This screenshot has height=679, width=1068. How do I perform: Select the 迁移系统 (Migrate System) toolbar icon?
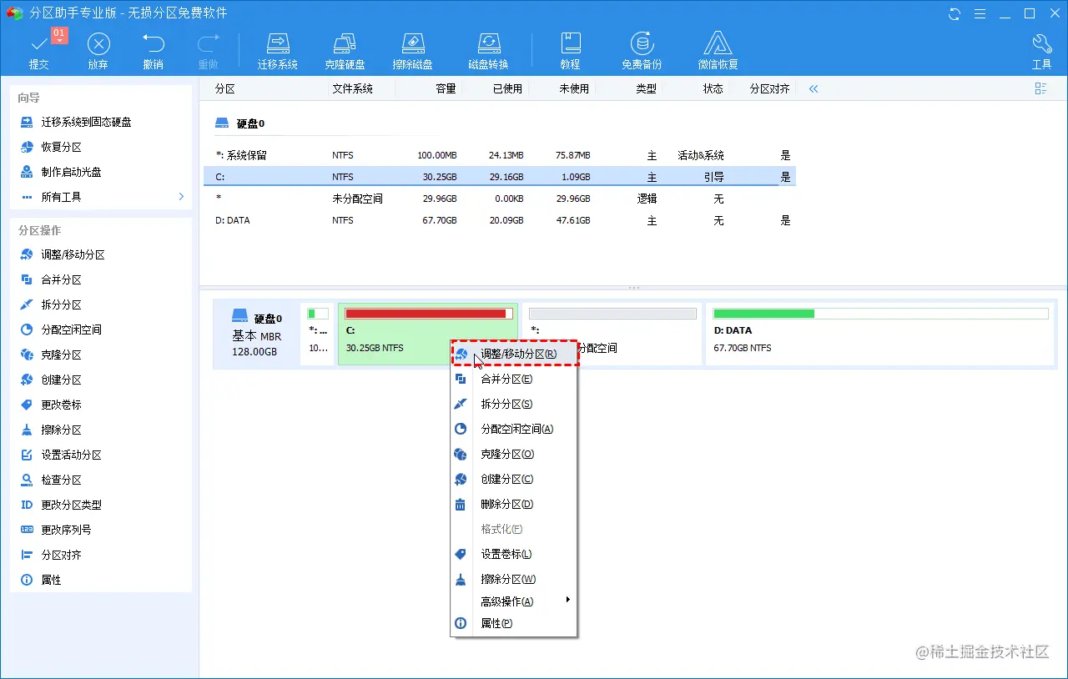(x=278, y=48)
